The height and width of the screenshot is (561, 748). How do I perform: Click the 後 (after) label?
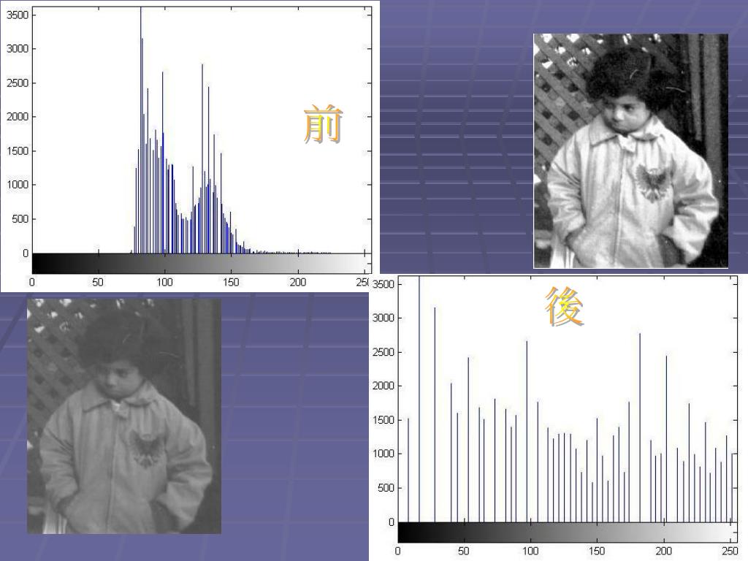click(x=564, y=307)
